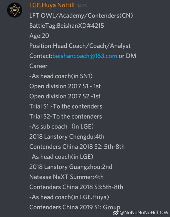This screenshot has height=217, width=170.
Task: Click the -As head coach(in SN1) line
Action: pos(61,76)
